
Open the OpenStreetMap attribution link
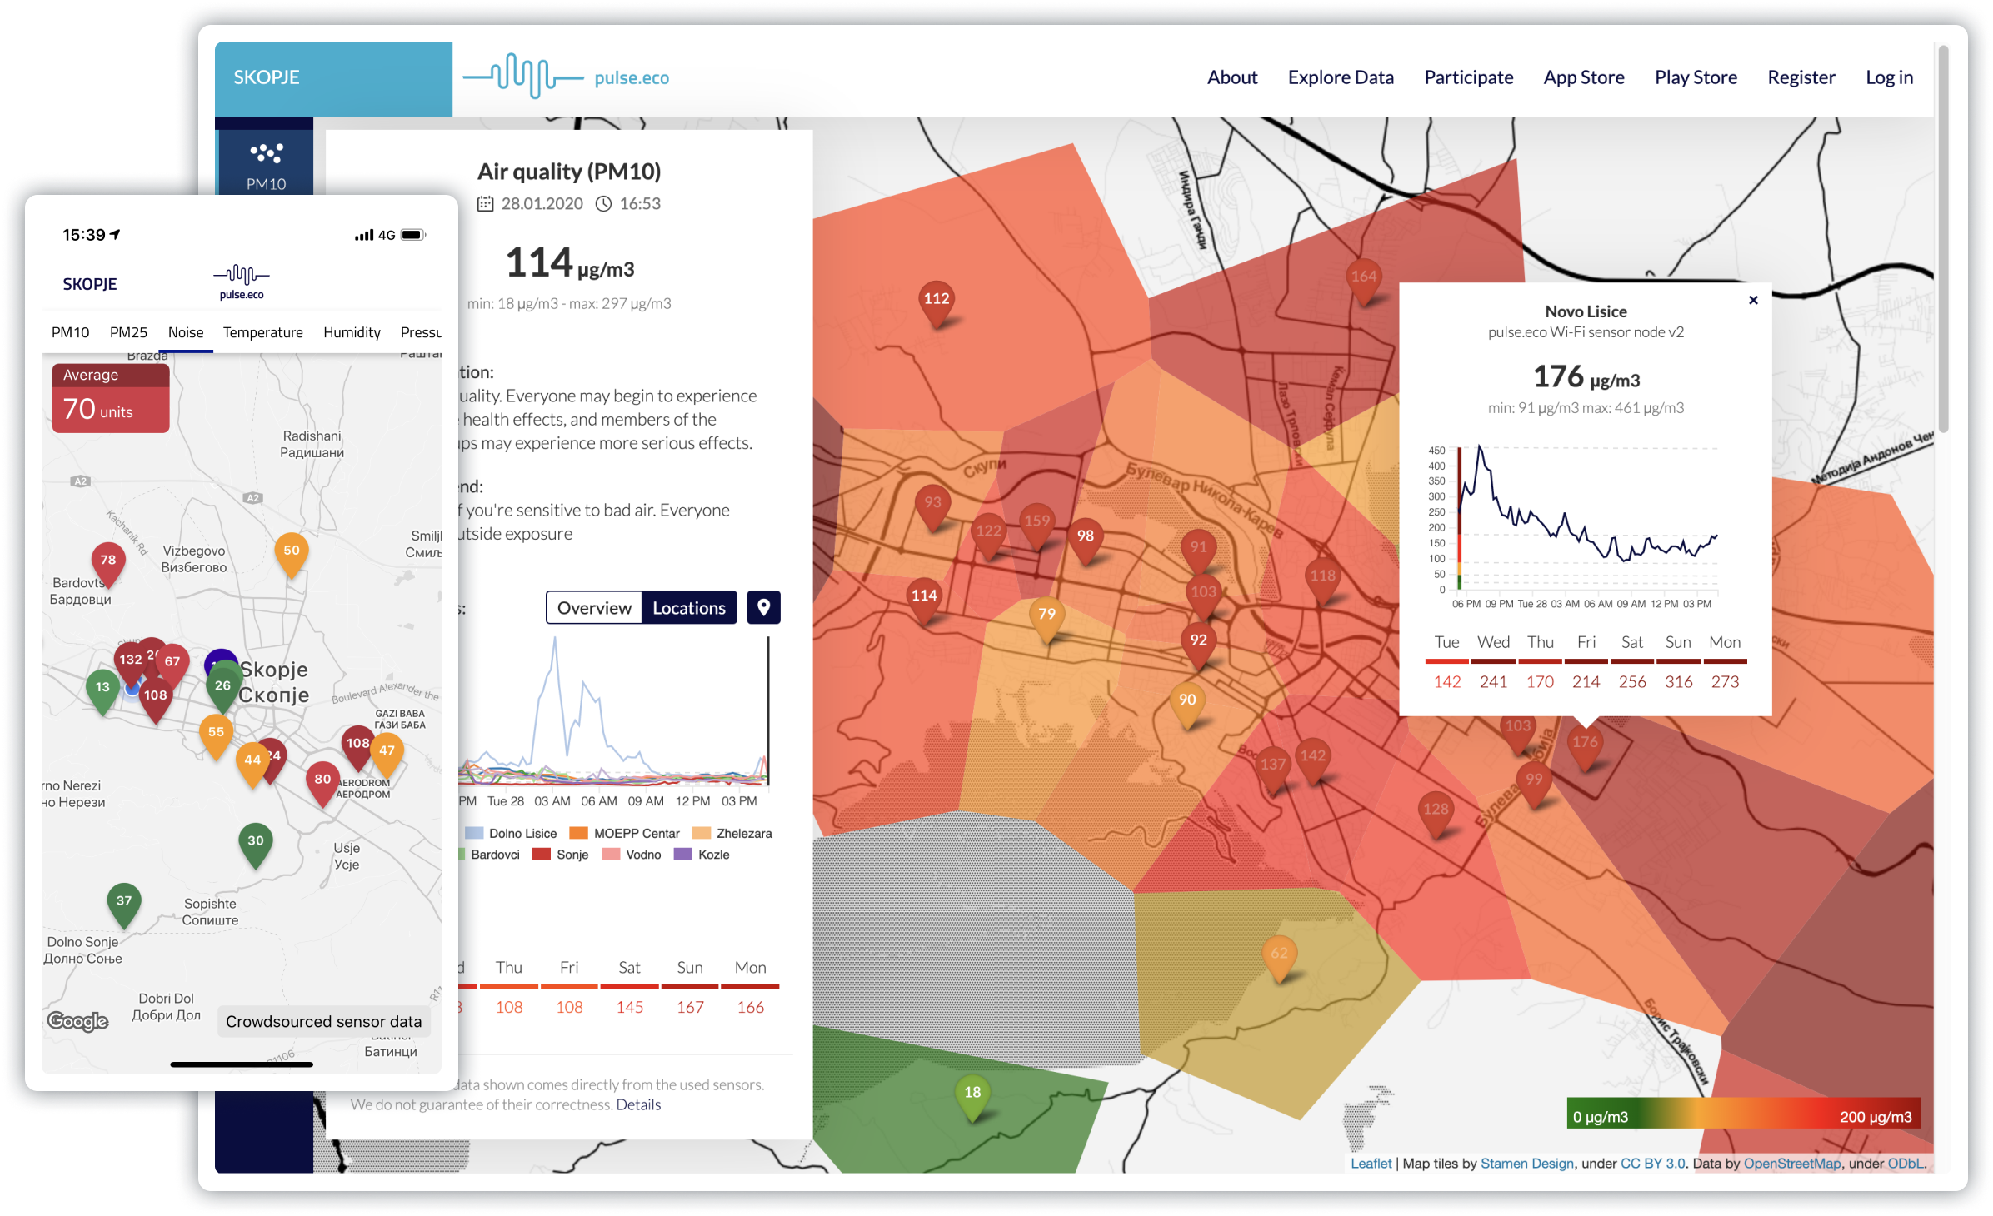pyautogui.click(x=1791, y=1164)
